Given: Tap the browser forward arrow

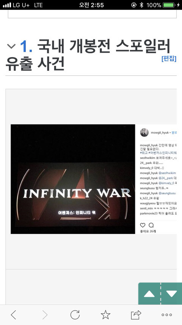Looking at the screenshot, I should [x=45, y=315].
